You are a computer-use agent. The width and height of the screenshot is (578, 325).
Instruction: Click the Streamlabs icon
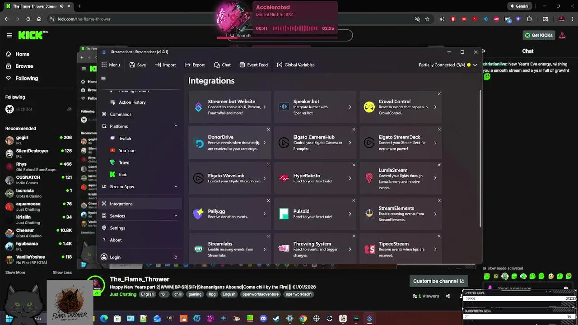tap(199, 249)
